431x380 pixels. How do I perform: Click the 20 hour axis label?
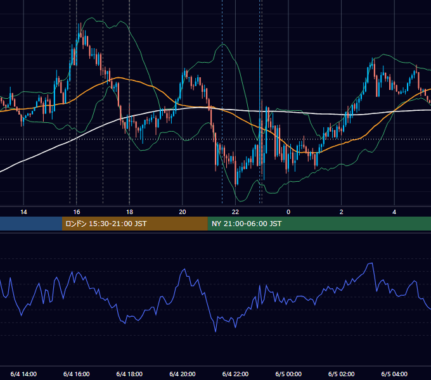point(183,212)
